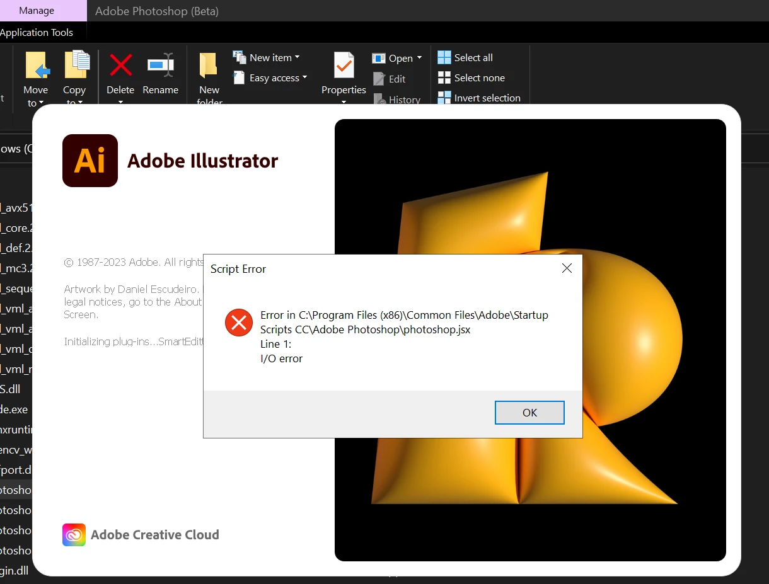This screenshot has width=769, height=584.
Task: Click Edit in the Explorer ribbon
Action: coord(390,79)
